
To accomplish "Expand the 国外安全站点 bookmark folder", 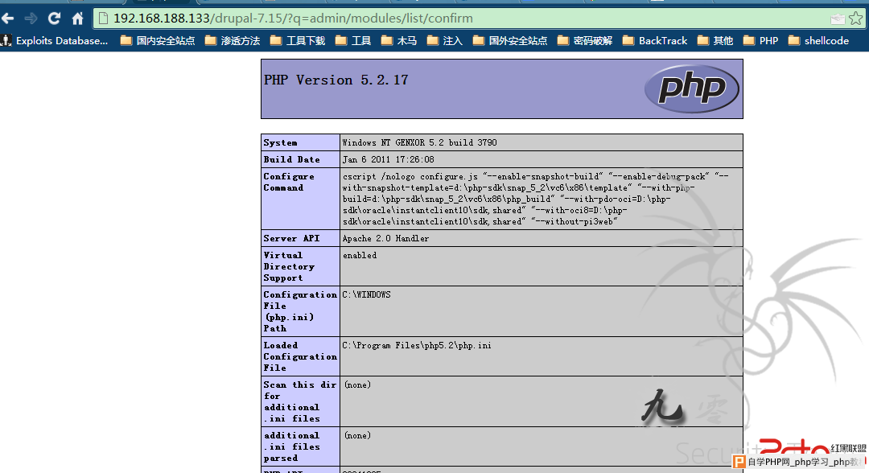I will click(x=510, y=40).
